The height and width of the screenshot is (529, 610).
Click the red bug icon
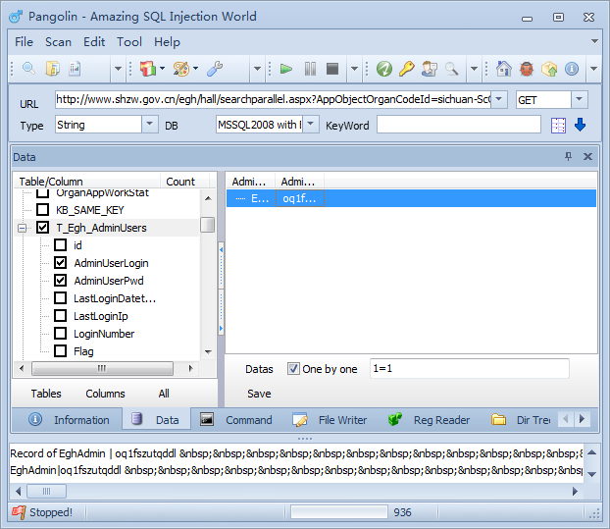pos(527,69)
